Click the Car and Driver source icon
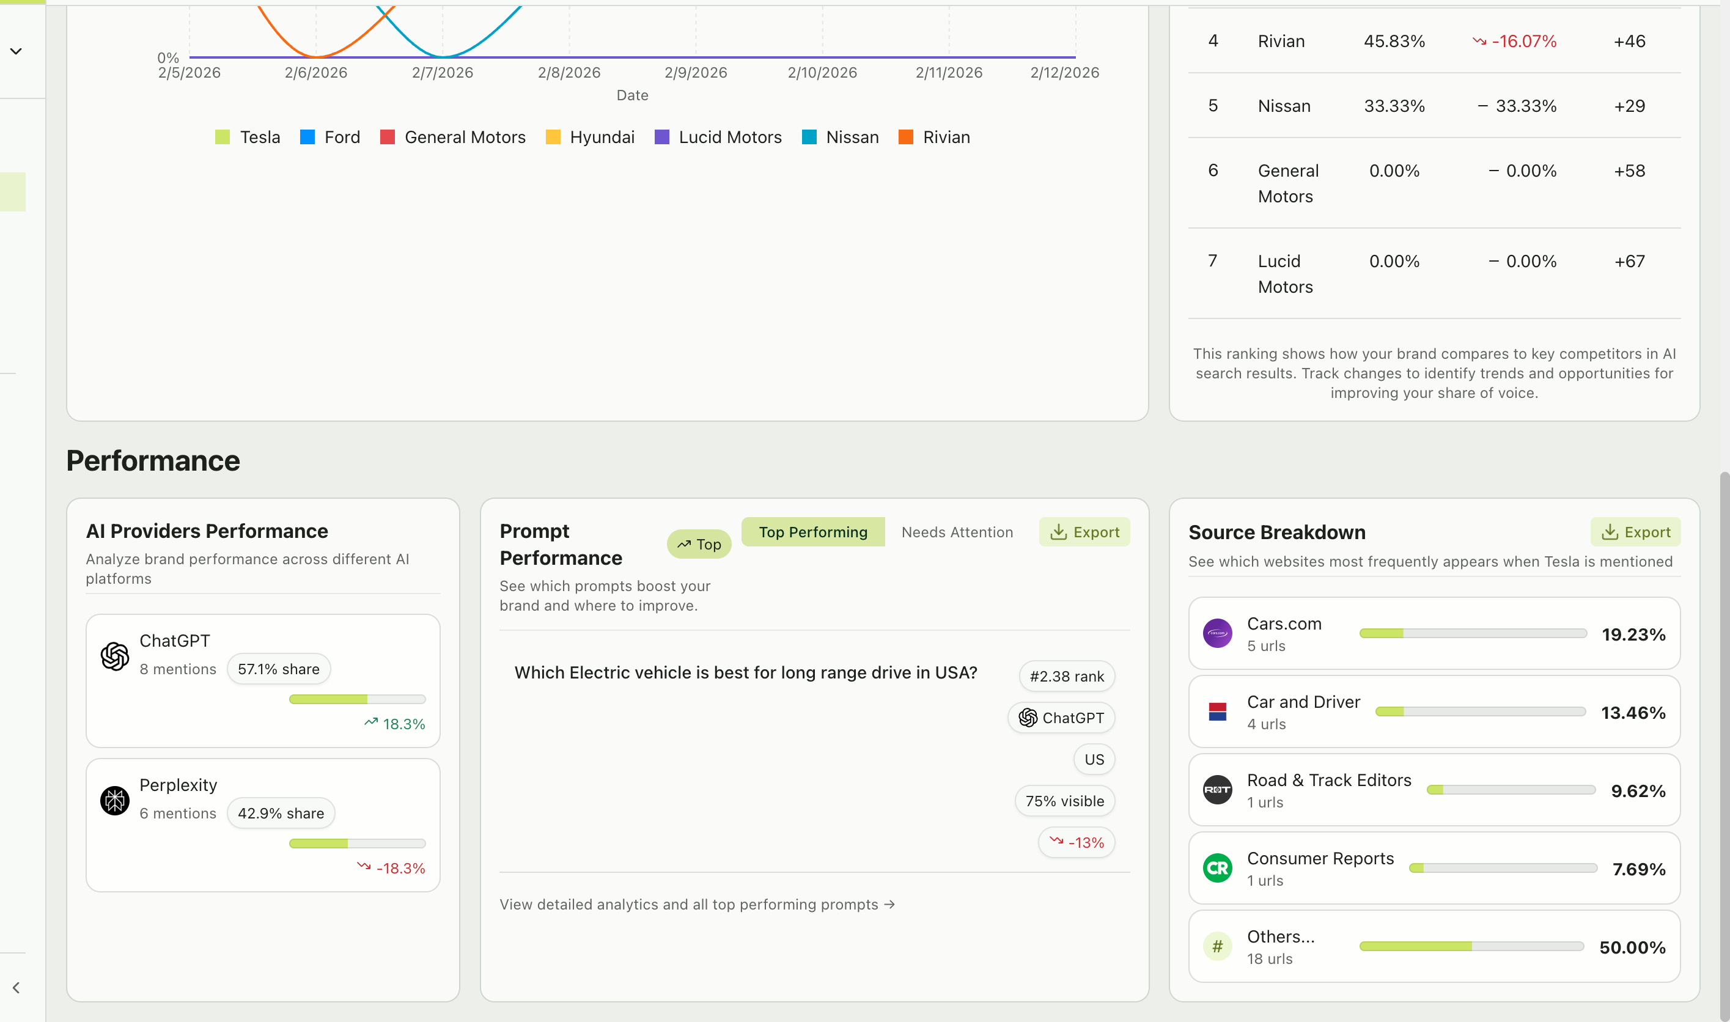Screen dimensions: 1730x1022 [1218, 711]
